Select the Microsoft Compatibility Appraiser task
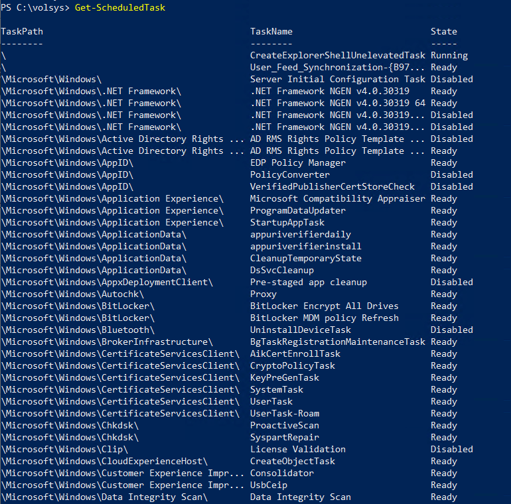Viewport: 511px width, 504px height. click(337, 198)
